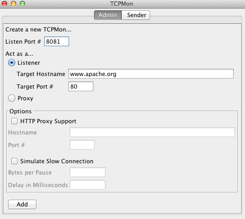
Task: Enable HTTP Proxy Support checkbox
Action: click(x=14, y=121)
